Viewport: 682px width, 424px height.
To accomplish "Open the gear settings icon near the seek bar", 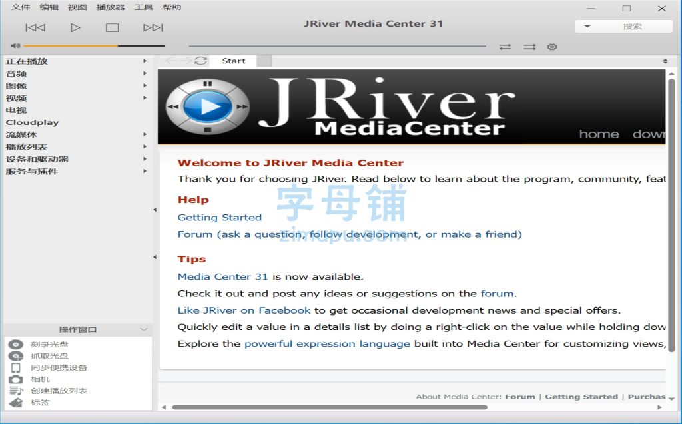I will [x=552, y=47].
